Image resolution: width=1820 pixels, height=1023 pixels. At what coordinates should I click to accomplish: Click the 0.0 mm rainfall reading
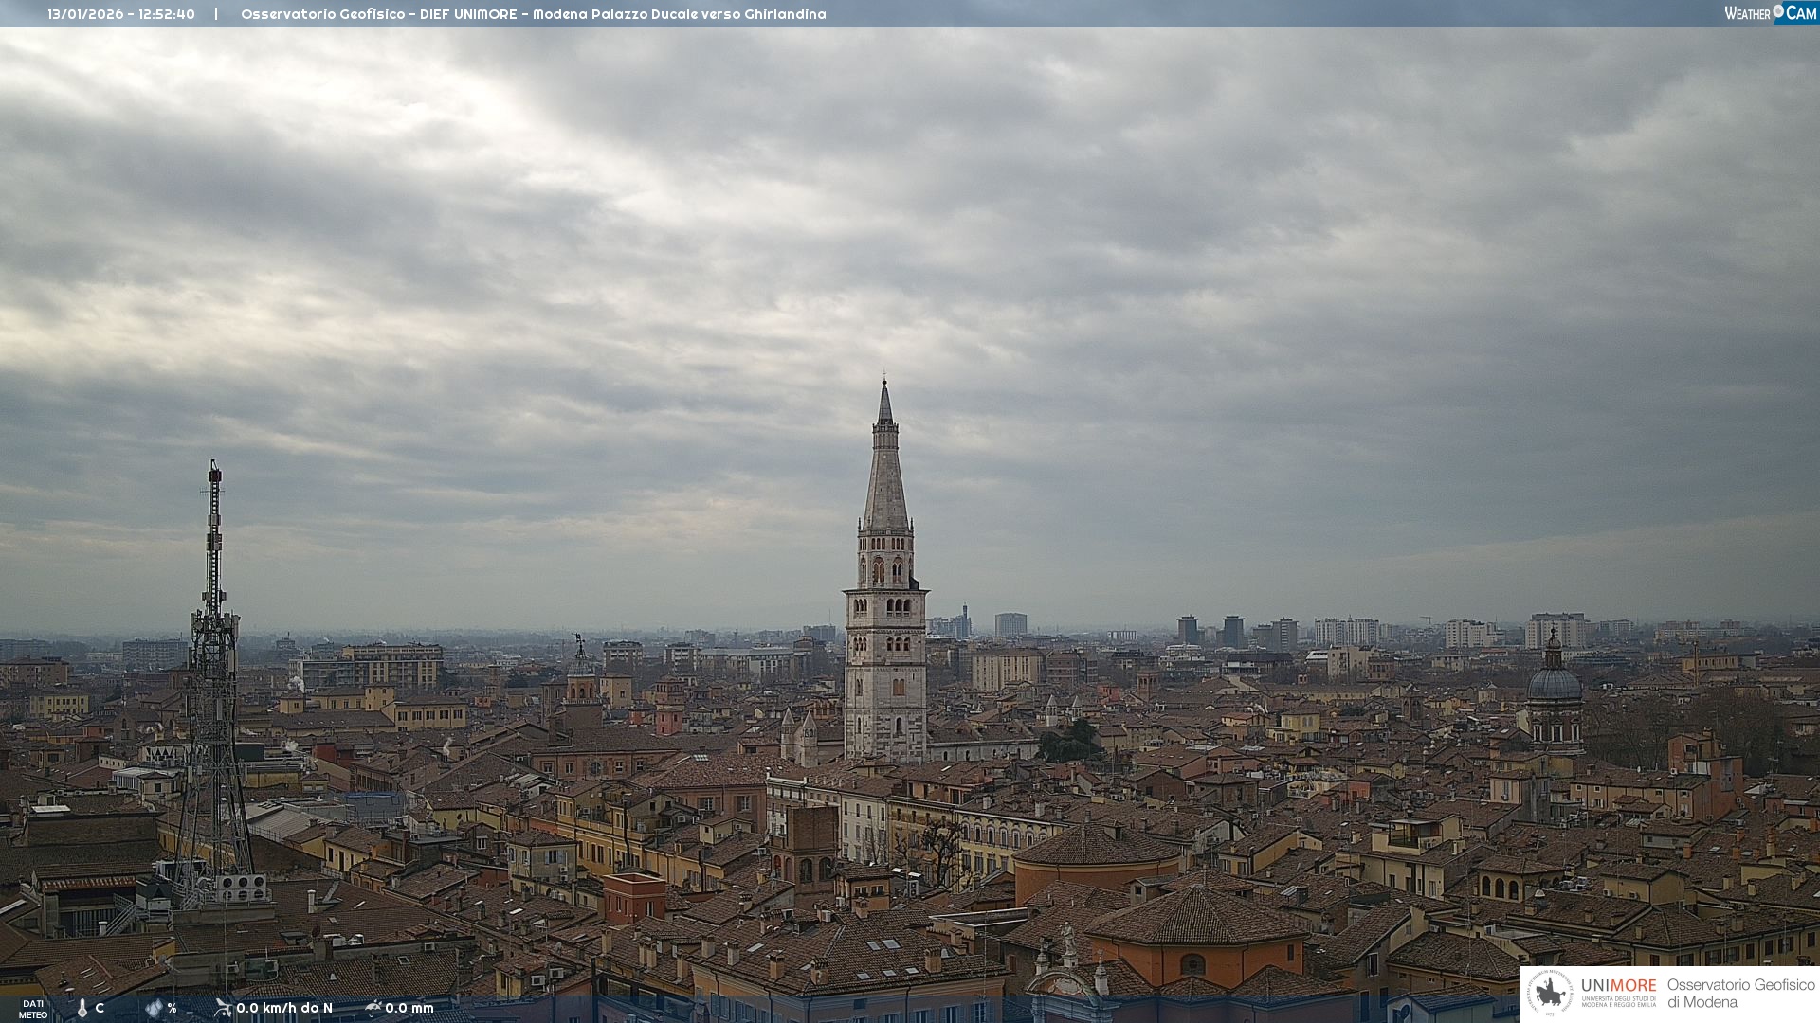pyautogui.click(x=409, y=1008)
